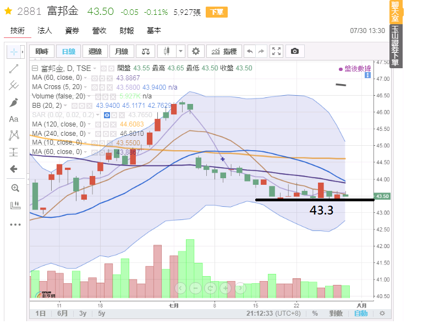Select the crosshair cursor tool
Screen dimensions: 434x330
[14, 52]
